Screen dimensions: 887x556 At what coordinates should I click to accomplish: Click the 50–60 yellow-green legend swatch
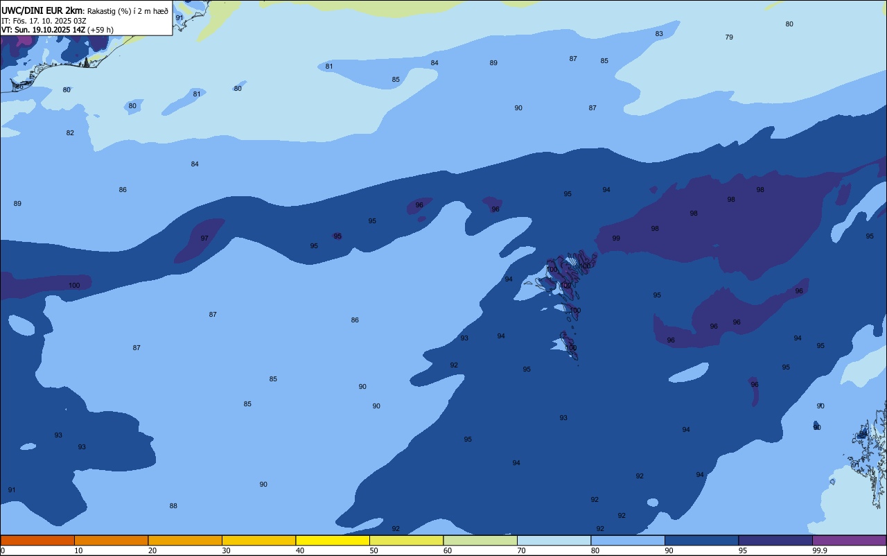pos(406,540)
